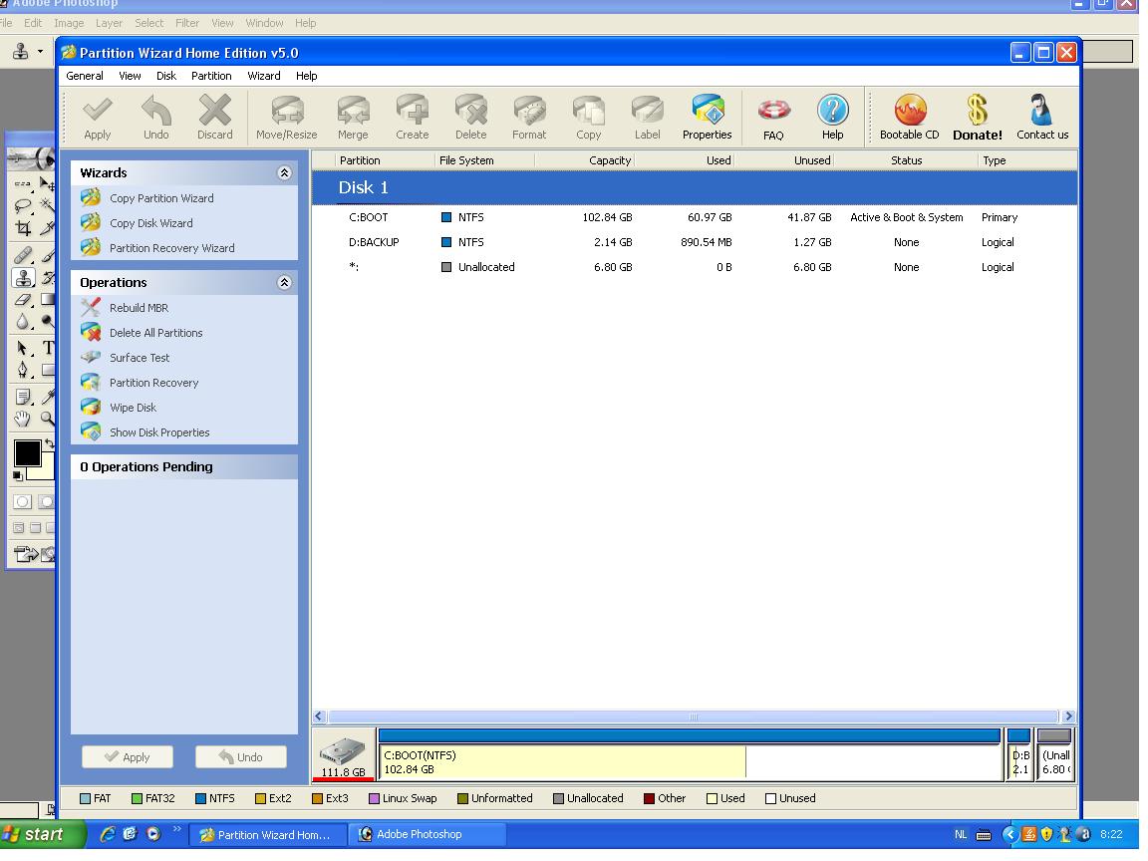Switch to Adobe Photoshop in the taskbar
The height and width of the screenshot is (861, 1148).
(x=419, y=834)
